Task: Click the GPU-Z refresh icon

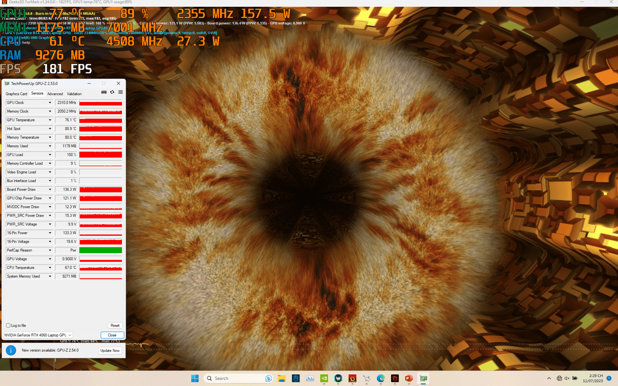Action: pyautogui.click(x=112, y=92)
